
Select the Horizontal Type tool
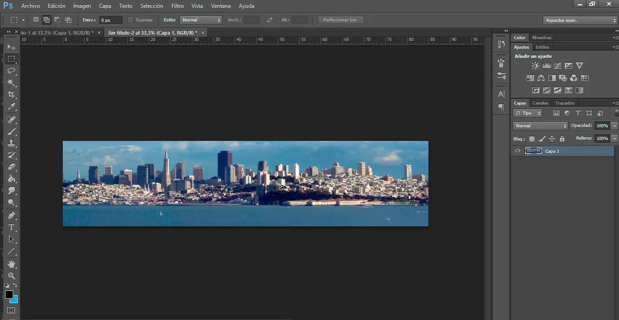click(11, 227)
